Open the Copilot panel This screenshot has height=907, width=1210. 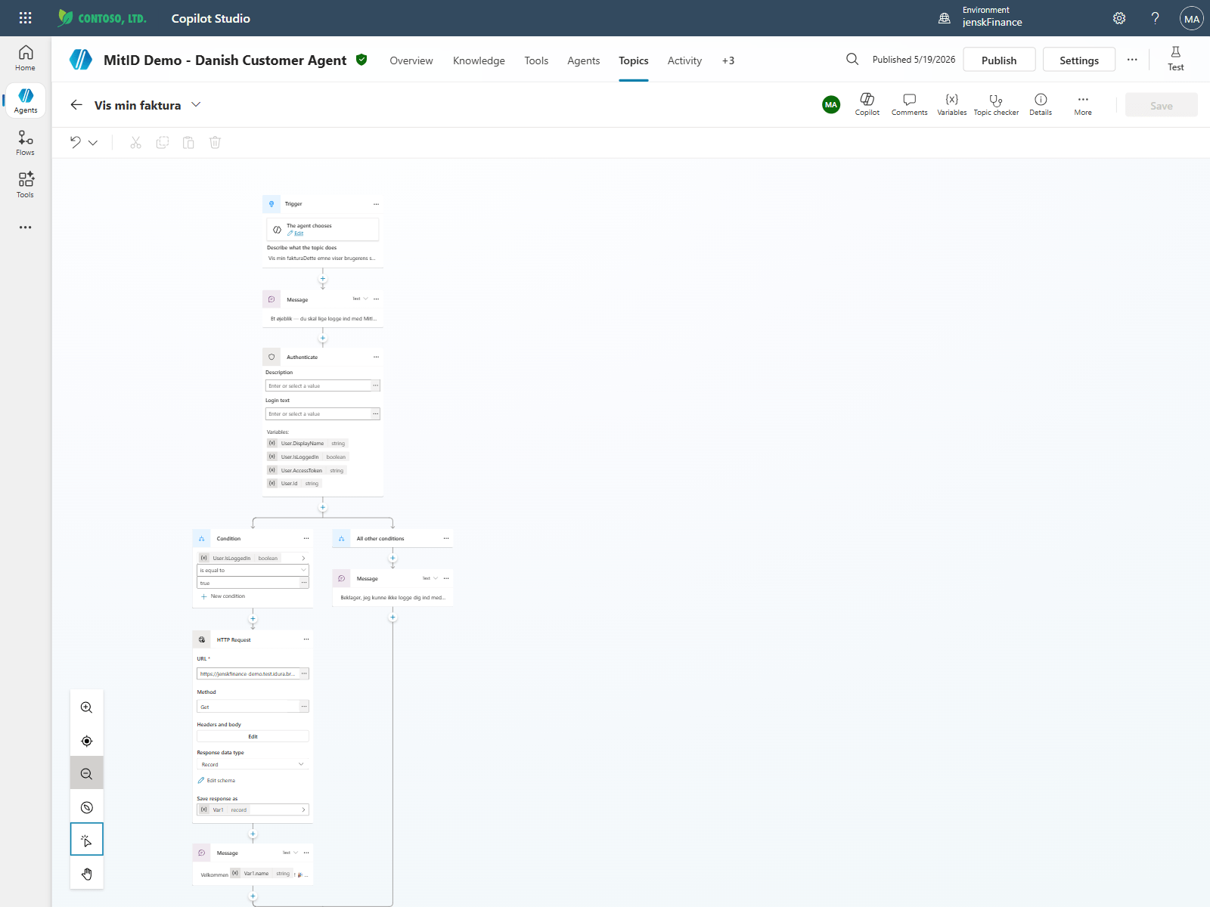pyautogui.click(x=867, y=104)
